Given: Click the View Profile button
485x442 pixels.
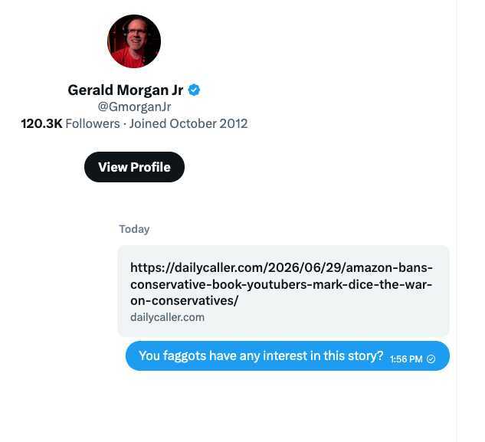Looking at the screenshot, I should (134, 167).
